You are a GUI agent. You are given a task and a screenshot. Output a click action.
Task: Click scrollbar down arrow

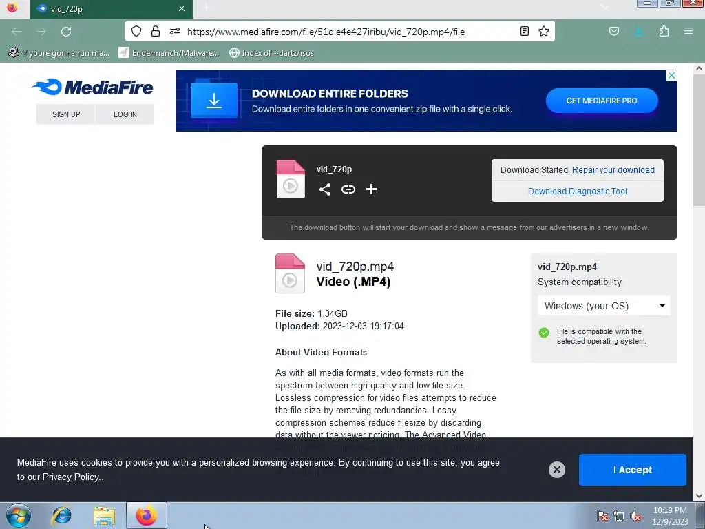point(699,496)
